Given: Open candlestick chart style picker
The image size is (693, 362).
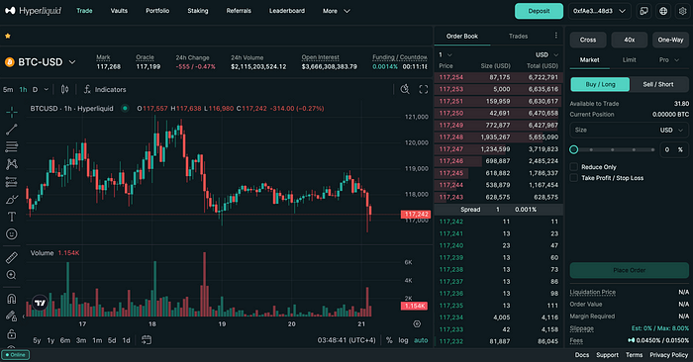Looking at the screenshot, I should [65, 90].
